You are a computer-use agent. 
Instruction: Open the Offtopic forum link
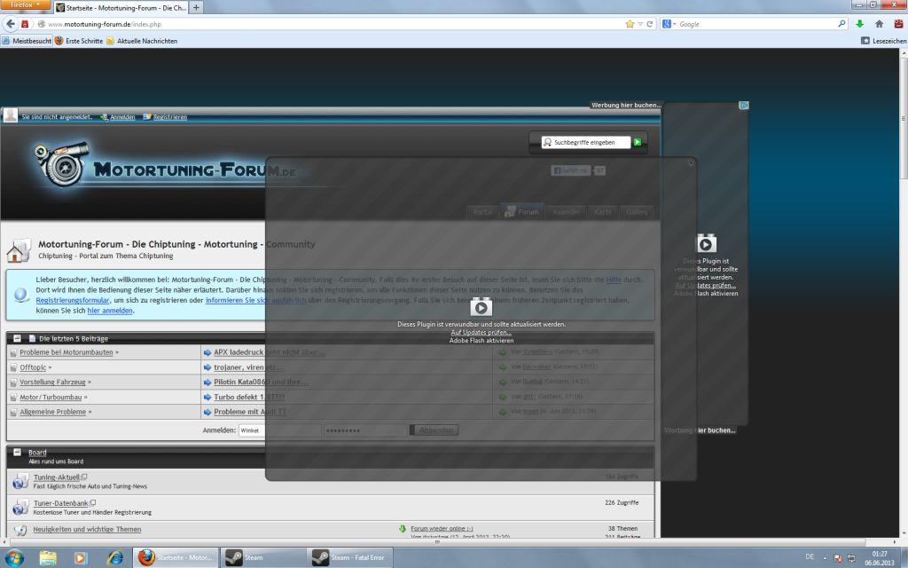pyautogui.click(x=33, y=367)
